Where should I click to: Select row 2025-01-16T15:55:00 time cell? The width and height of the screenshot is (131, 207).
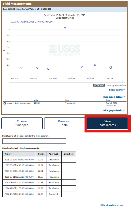pyautogui.click(x=19, y=182)
